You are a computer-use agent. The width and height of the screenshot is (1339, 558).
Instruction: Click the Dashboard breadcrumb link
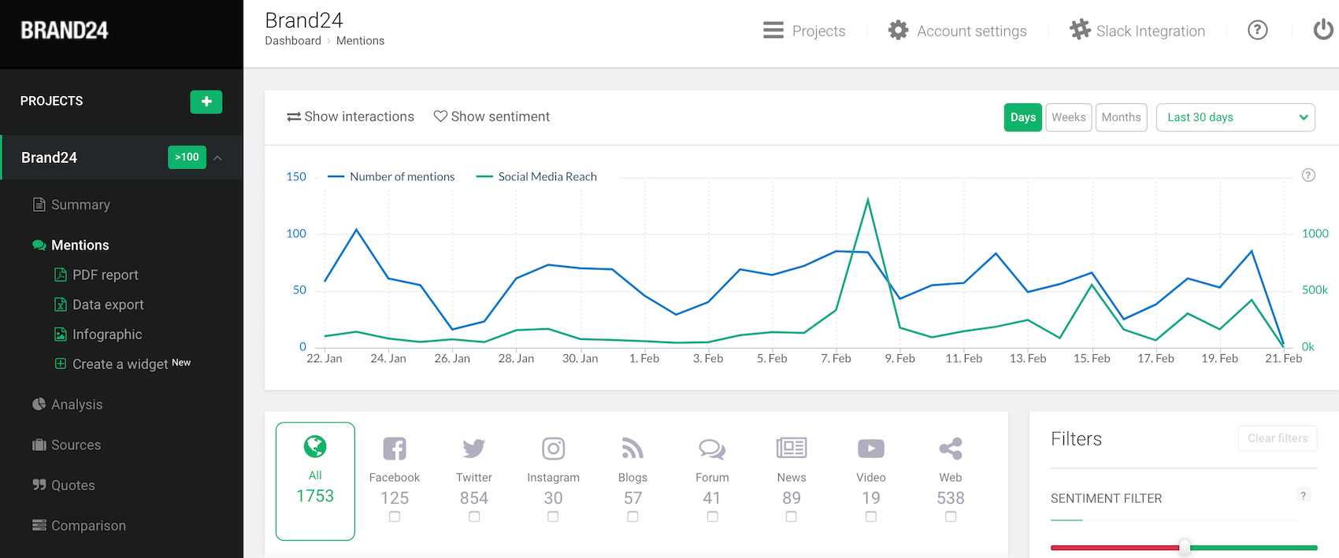[x=293, y=41]
